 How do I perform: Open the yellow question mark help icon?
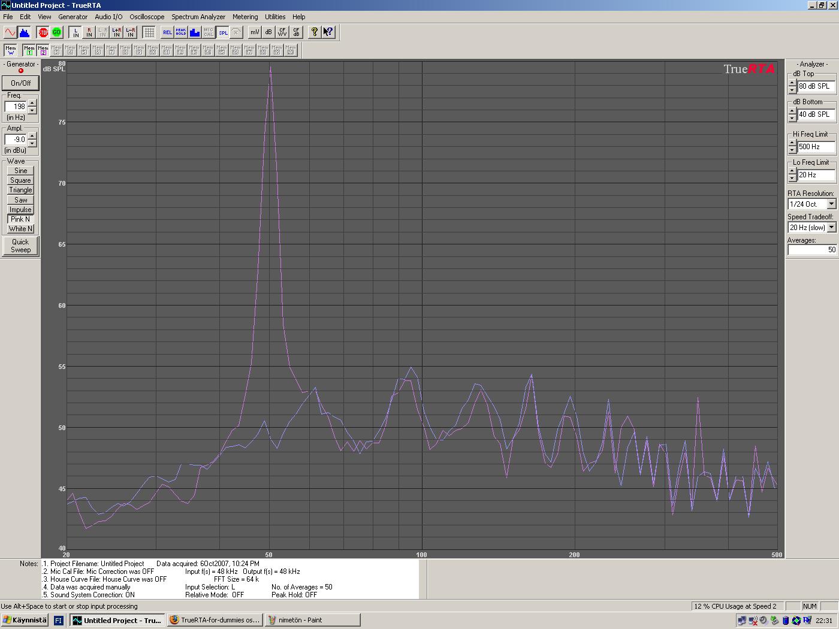point(315,32)
